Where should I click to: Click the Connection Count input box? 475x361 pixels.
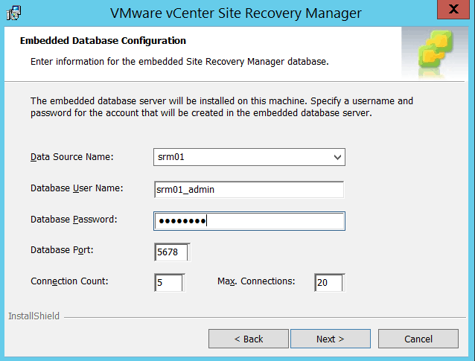[168, 283]
